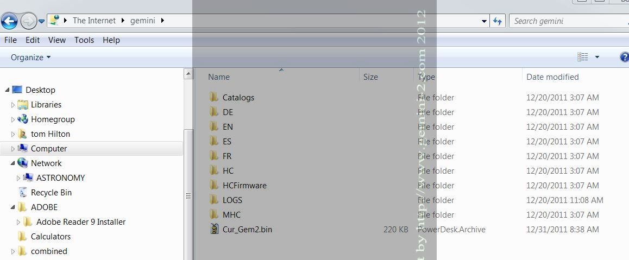Screen dimensions: 629x260
Task: Click the change view icon in toolbar
Action: pyautogui.click(x=583, y=57)
